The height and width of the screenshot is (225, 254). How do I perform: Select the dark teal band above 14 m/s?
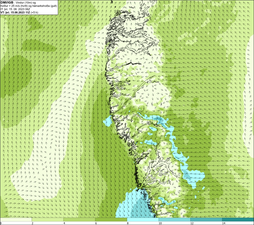coord(238,219)
